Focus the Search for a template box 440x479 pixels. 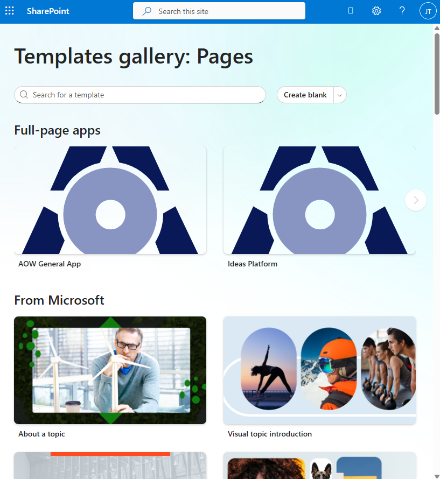pos(140,95)
